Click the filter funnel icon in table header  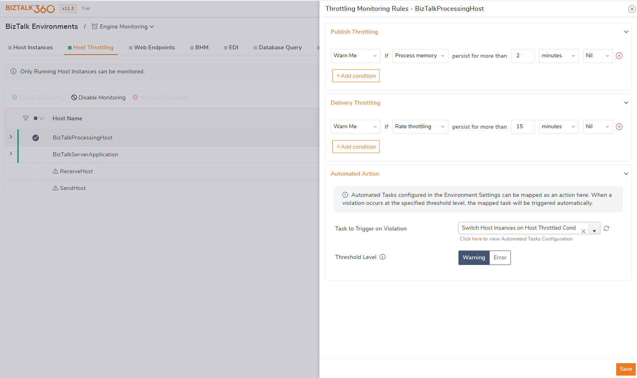(x=26, y=118)
